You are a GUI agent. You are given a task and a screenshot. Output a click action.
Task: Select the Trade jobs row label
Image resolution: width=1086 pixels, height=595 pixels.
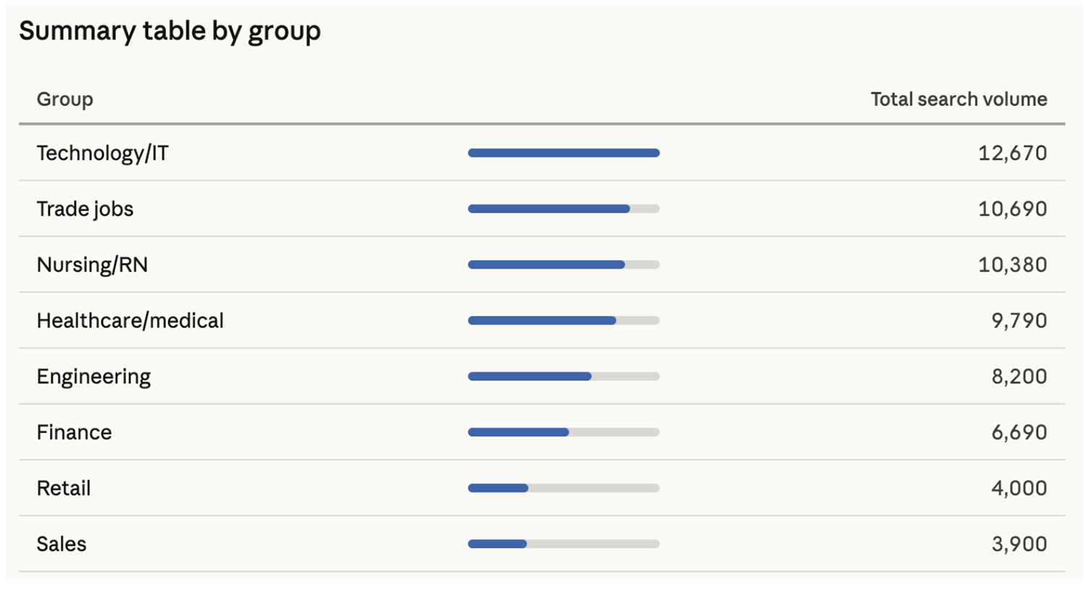click(x=85, y=209)
